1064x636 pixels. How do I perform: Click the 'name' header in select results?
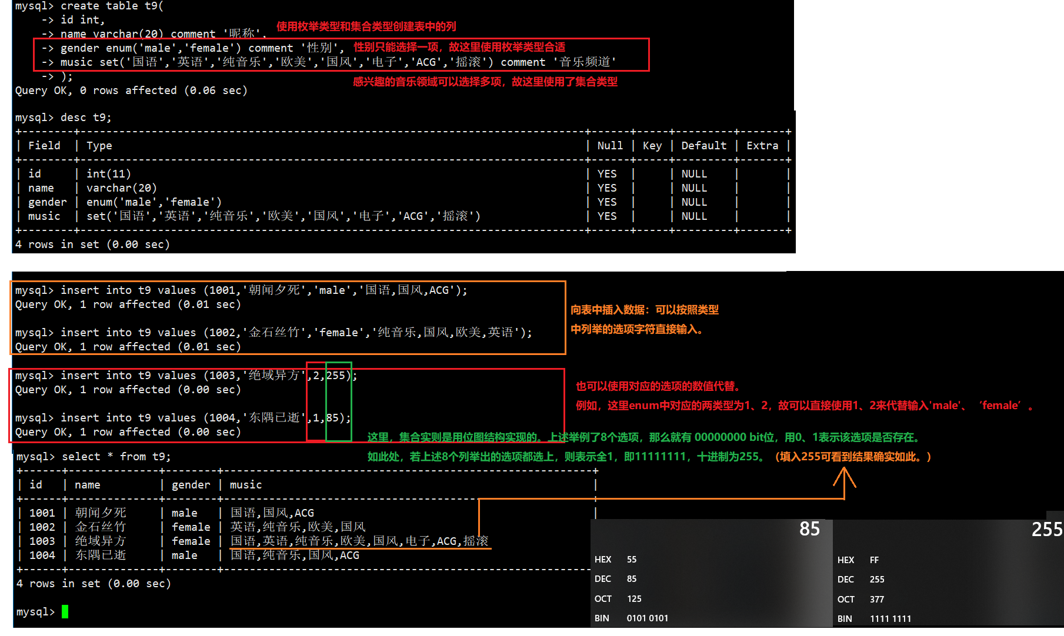[88, 485]
